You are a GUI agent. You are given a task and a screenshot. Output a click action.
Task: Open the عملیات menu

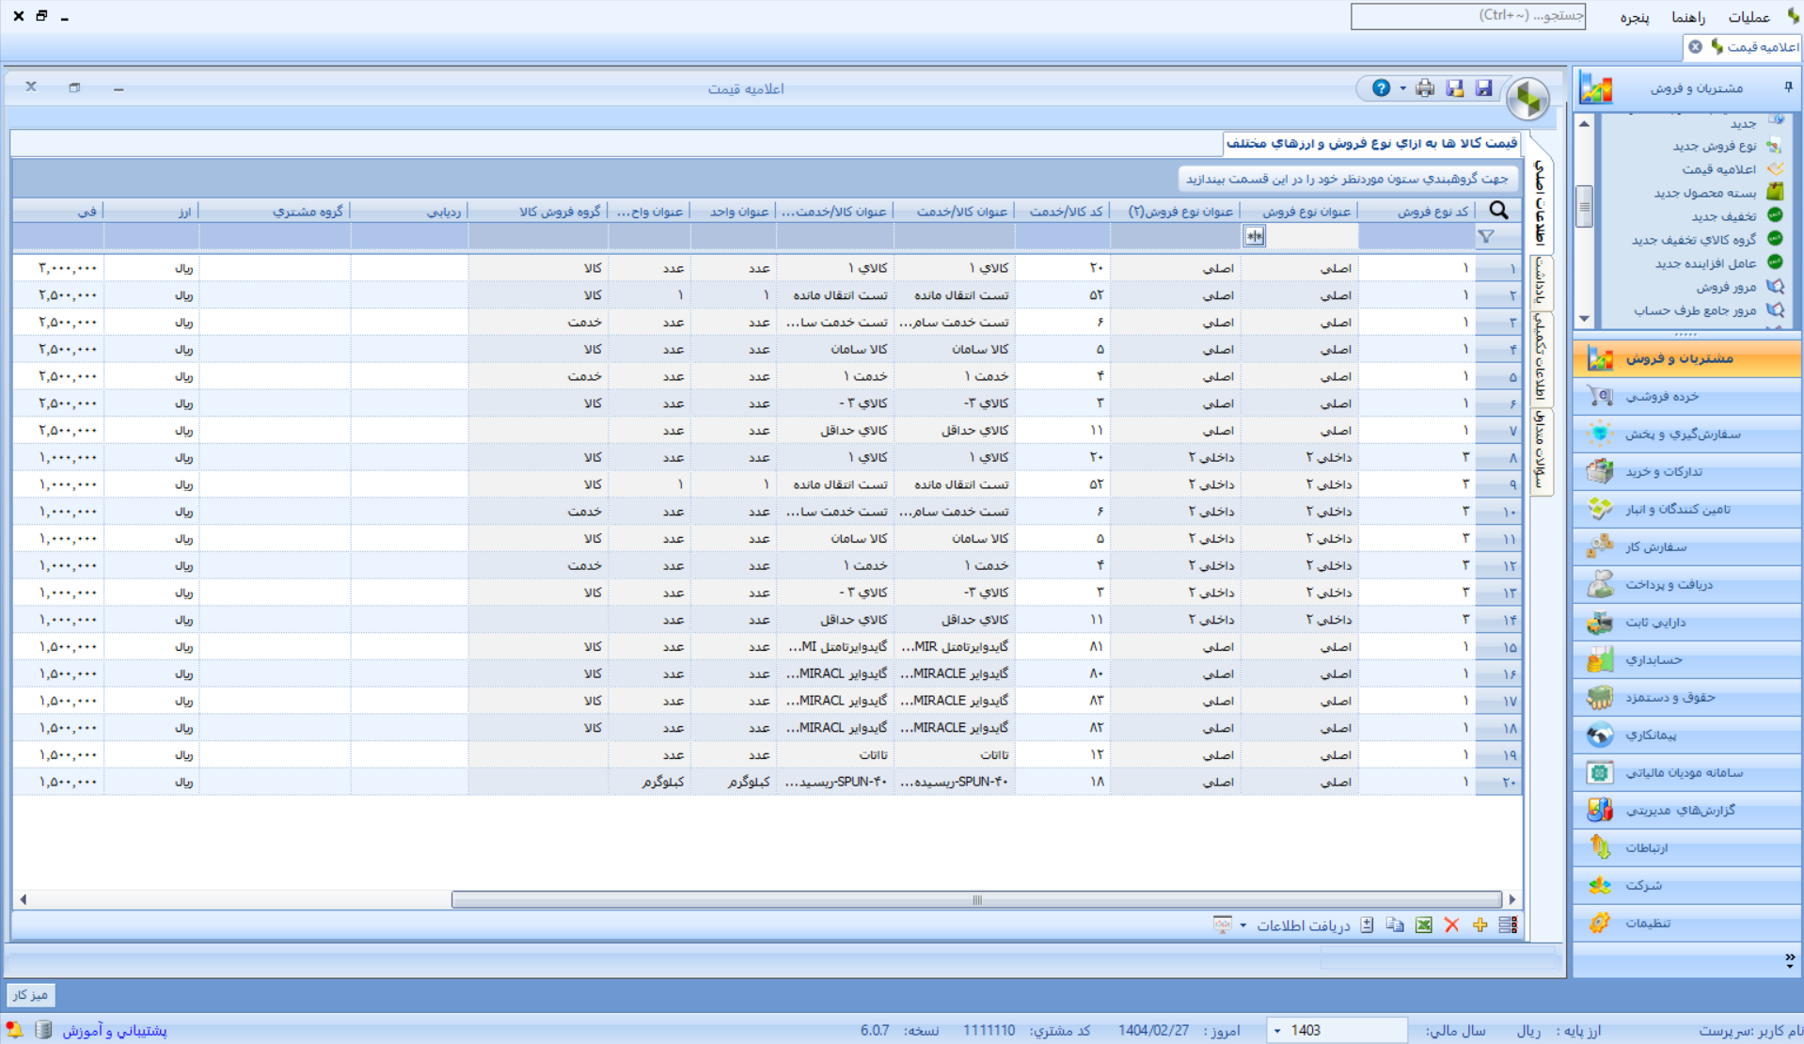click(x=1749, y=17)
